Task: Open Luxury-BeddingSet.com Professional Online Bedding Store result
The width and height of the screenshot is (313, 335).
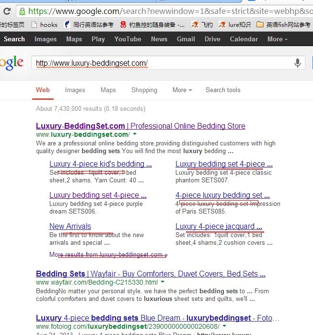Action: (140, 126)
